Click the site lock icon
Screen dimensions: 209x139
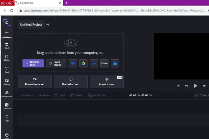pos(21,11)
